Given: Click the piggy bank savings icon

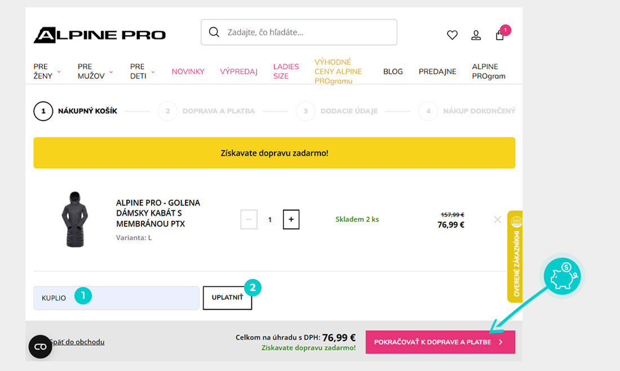Looking at the screenshot, I should [x=564, y=276].
